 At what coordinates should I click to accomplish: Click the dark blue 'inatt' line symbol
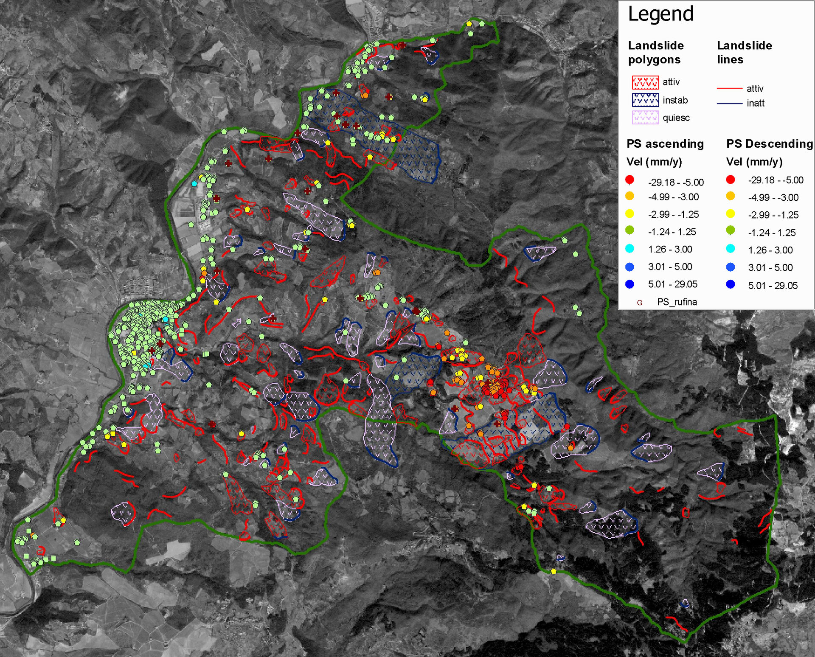(729, 103)
